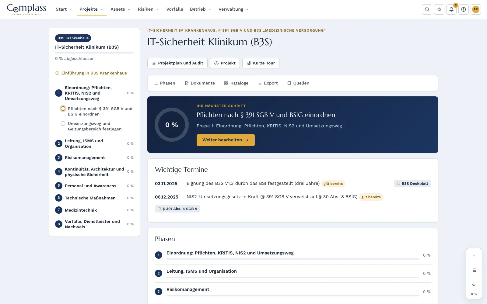
Task: Click phase 4 number badge in sidebar
Action: [59, 172]
